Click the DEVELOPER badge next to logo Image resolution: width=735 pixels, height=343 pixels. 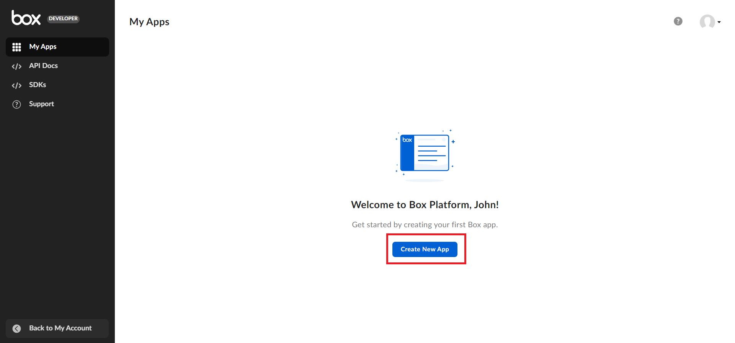click(63, 19)
